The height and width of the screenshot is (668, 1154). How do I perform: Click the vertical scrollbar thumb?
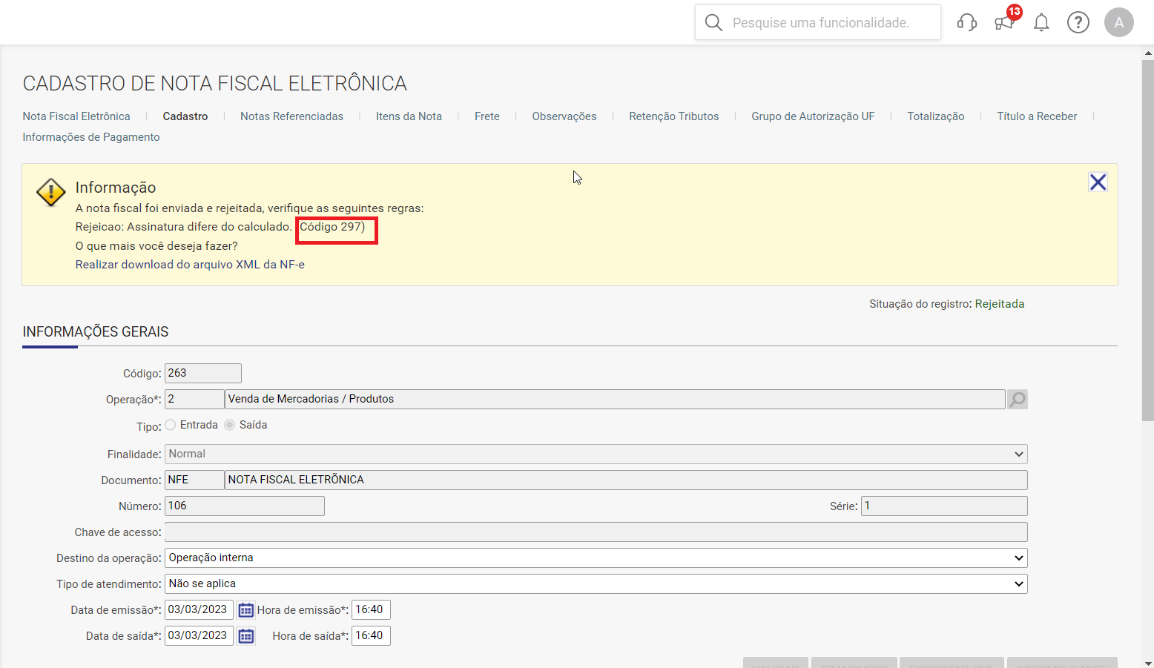[1148, 240]
